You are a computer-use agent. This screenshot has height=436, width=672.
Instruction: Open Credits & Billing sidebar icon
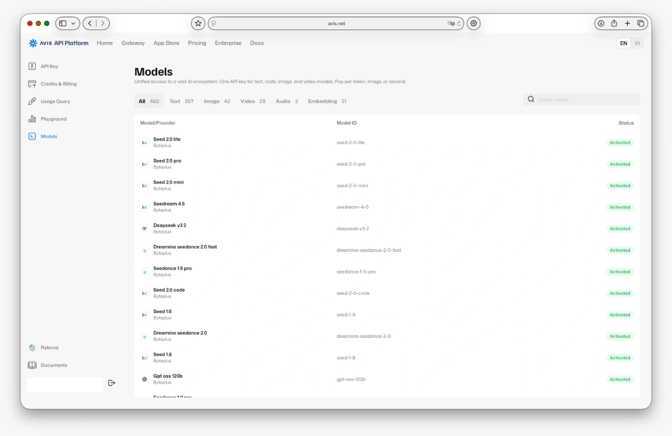[32, 84]
